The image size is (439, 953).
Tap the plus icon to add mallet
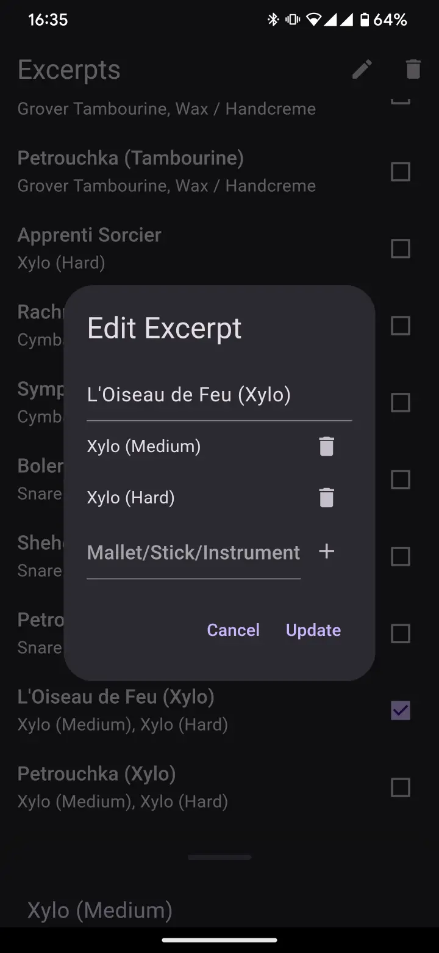(327, 552)
